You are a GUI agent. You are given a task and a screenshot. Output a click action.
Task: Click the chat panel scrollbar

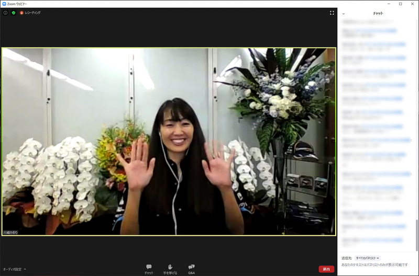click(x=417, y=235)
